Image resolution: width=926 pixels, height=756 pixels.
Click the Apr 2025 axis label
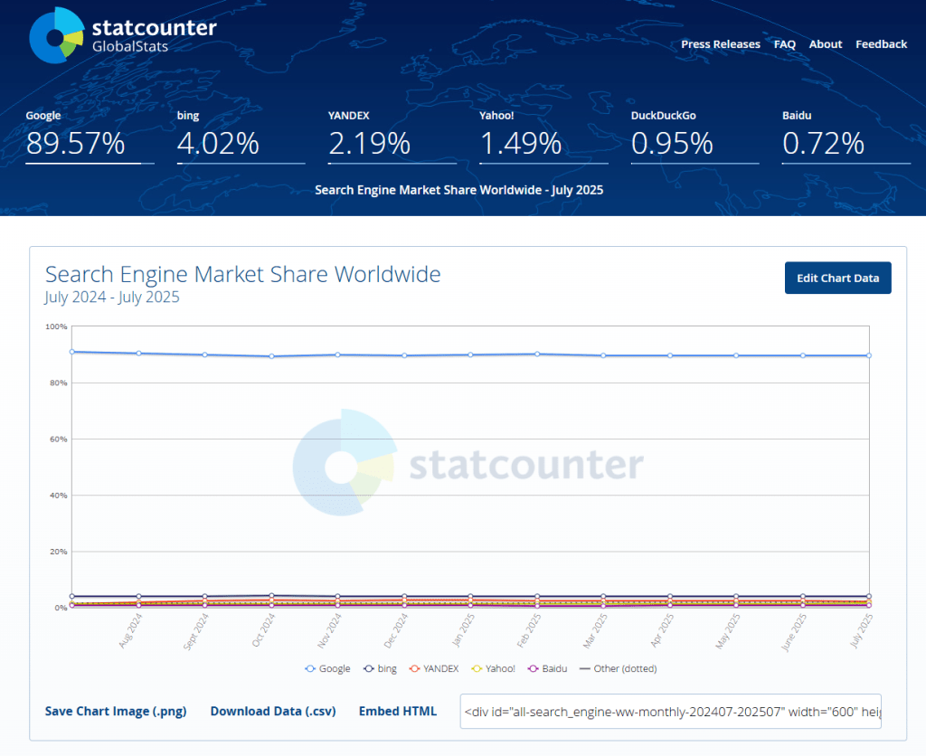click(662, 630)
